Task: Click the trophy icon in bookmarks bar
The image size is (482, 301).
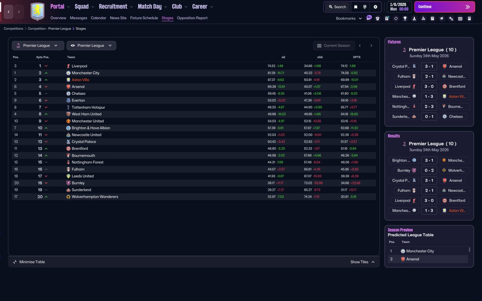Action: (405, 18)
